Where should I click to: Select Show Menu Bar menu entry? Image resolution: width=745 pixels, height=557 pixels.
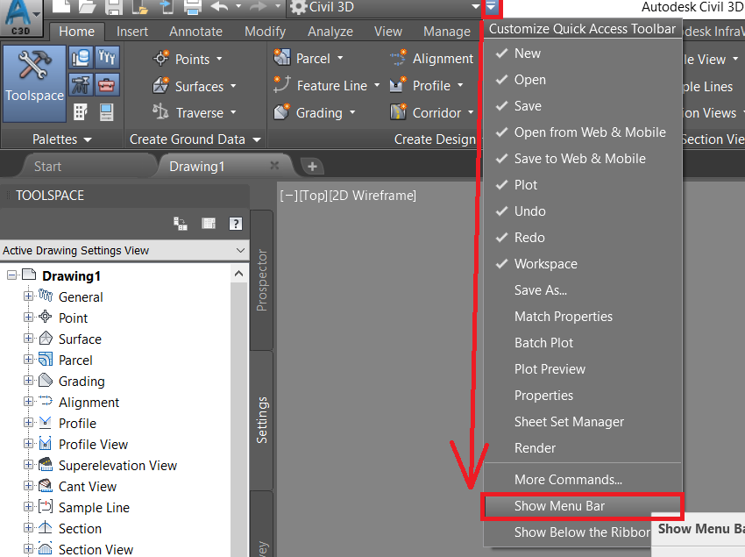pos(583,506)
